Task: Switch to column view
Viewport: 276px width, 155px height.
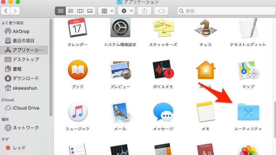Action: point(80,11)
